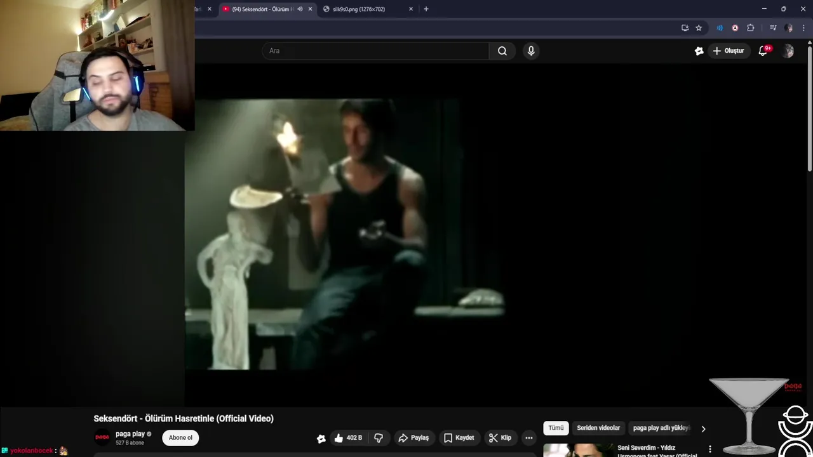The width and height of the screenshot is (813, 457).
Task: Click the icon left of the like button
Action: (321, 438)
